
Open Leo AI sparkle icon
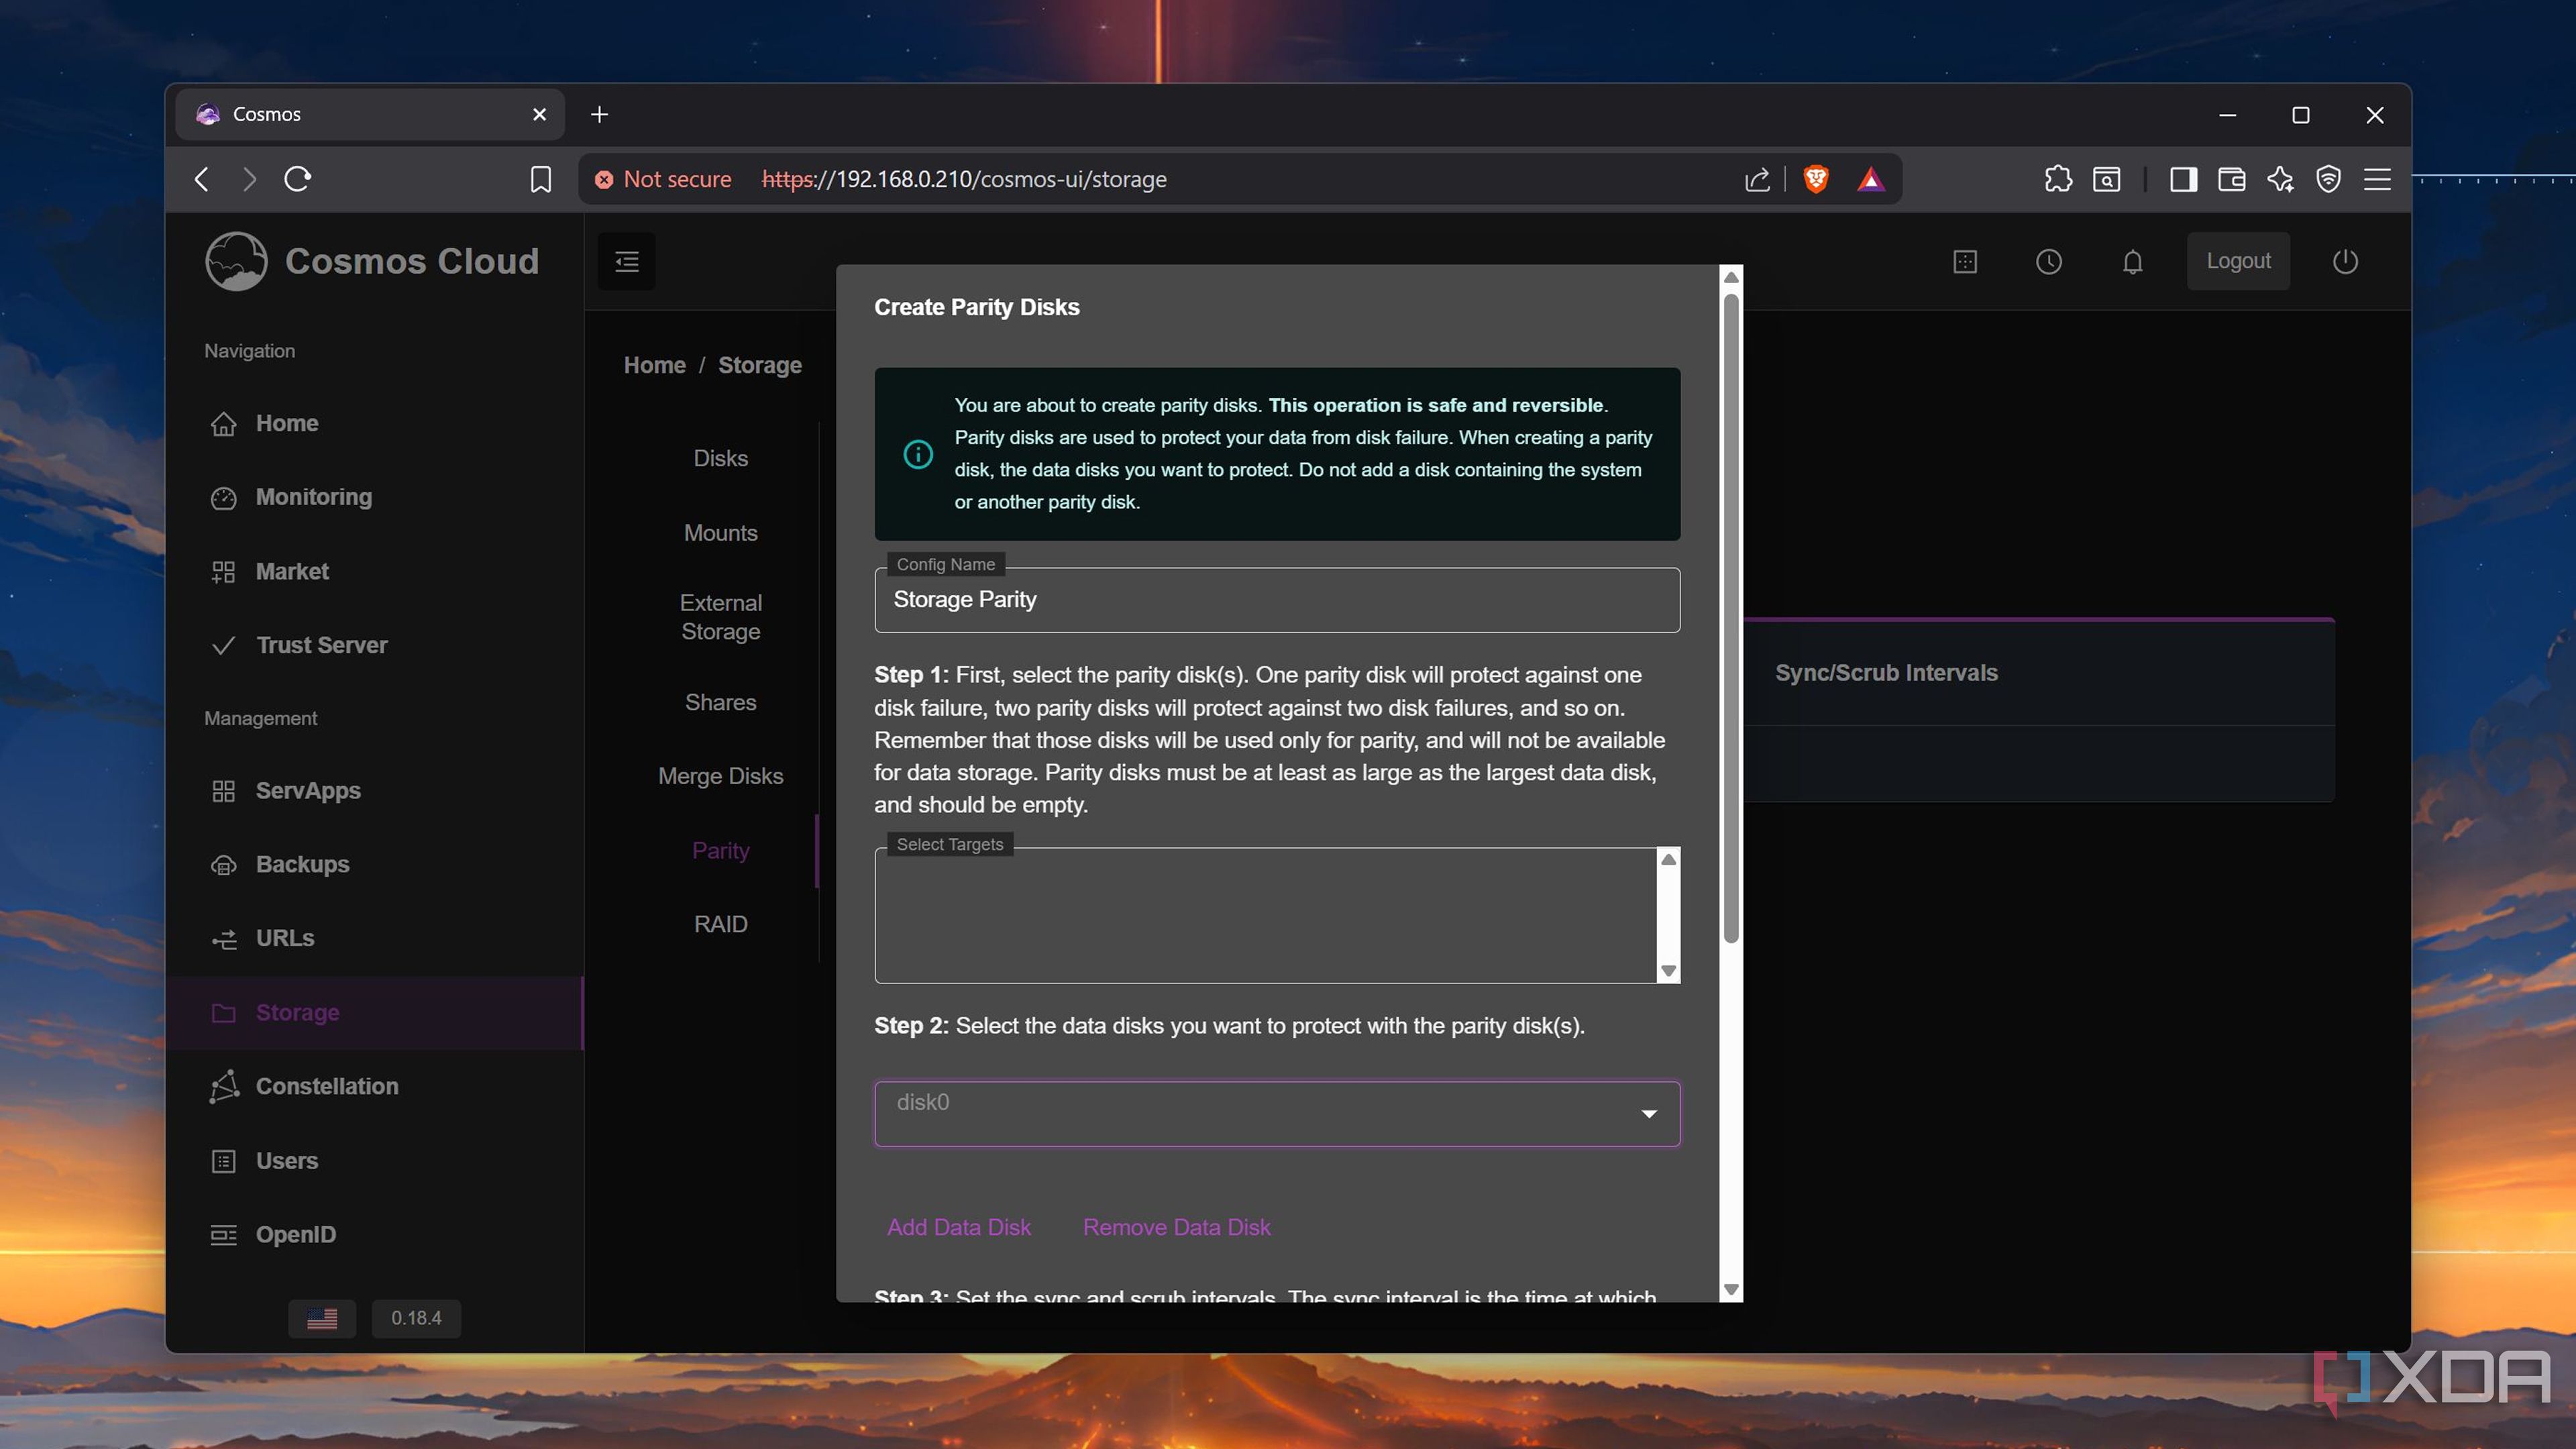pyautogui.click(x=2280, y=179)
